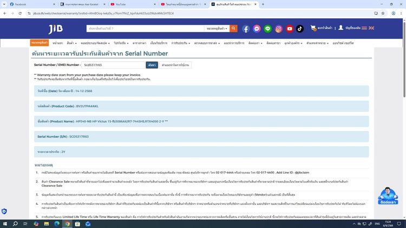Image resolution: width=406 pixels, height=228 pixels.
Task: Open the TikTok icon
Action: pos(300,29)
